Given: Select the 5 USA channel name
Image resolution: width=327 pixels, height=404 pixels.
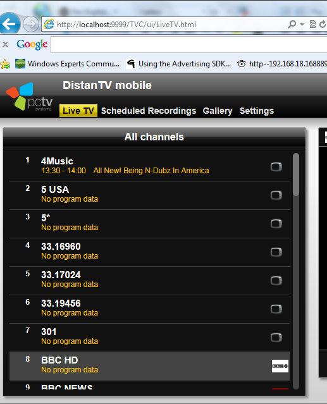Looking at the screenshot, I should pyautogui.click(x=55, y=190).
